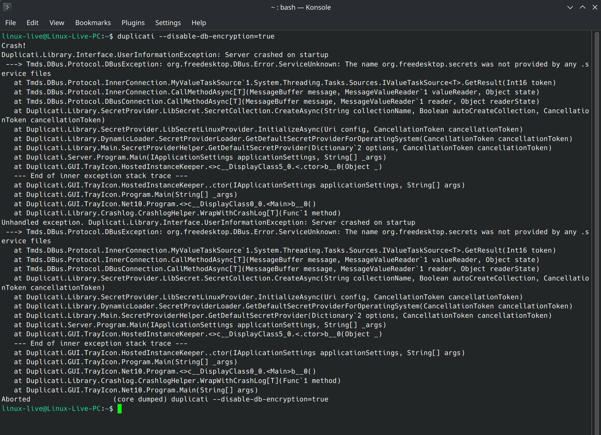
Task: Click the 'Crash!' output line
Action: [14, 46]
